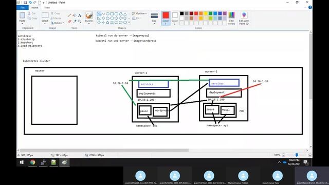Open the Select dropdown arrow
Viewport: 329px width, 185px height.
(x=45, y=24)
